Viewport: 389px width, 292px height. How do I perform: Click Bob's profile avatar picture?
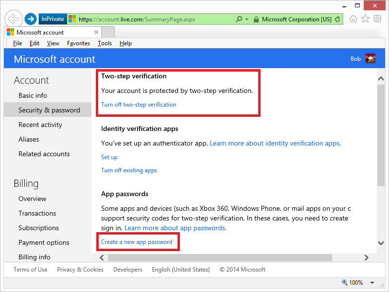[371, 59]
